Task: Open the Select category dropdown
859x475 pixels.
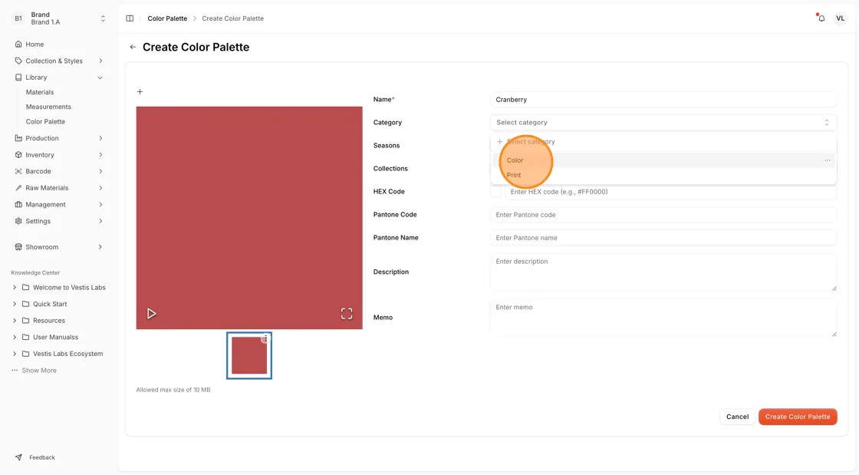Action: 663,123
